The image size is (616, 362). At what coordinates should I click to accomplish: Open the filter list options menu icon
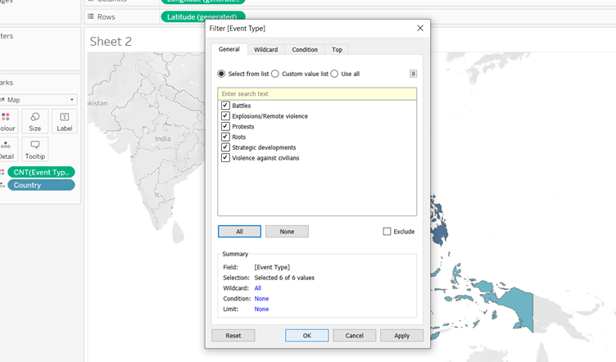[x=414, y=74]
